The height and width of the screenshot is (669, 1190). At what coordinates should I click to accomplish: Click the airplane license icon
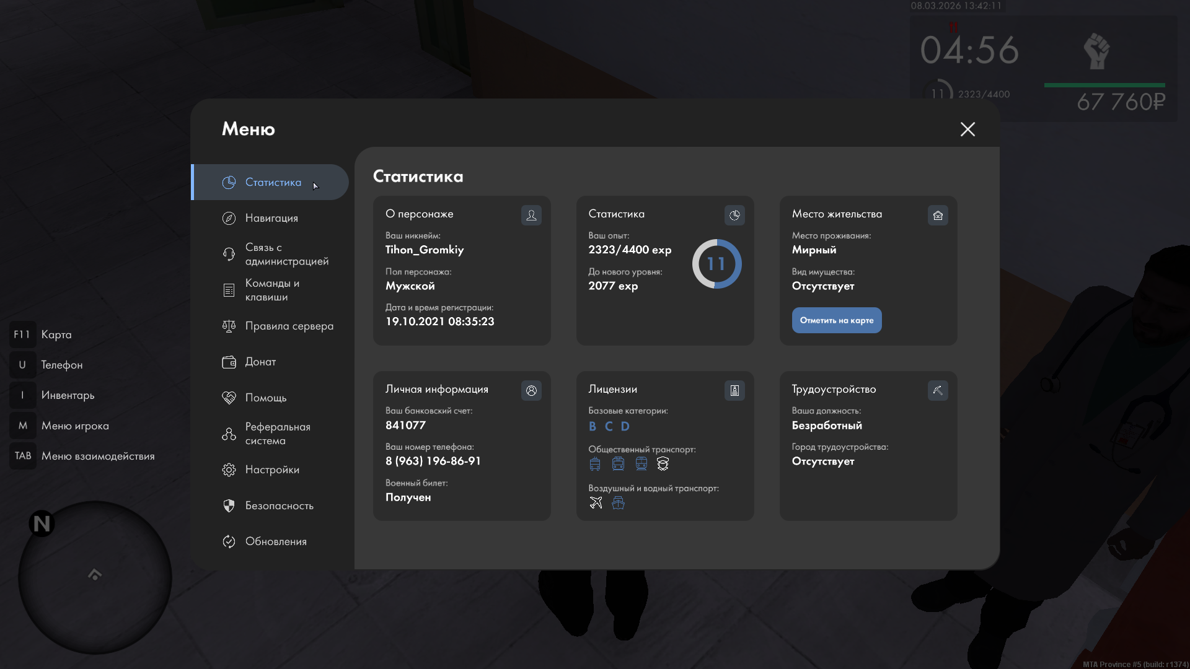(x=596, y=502)
